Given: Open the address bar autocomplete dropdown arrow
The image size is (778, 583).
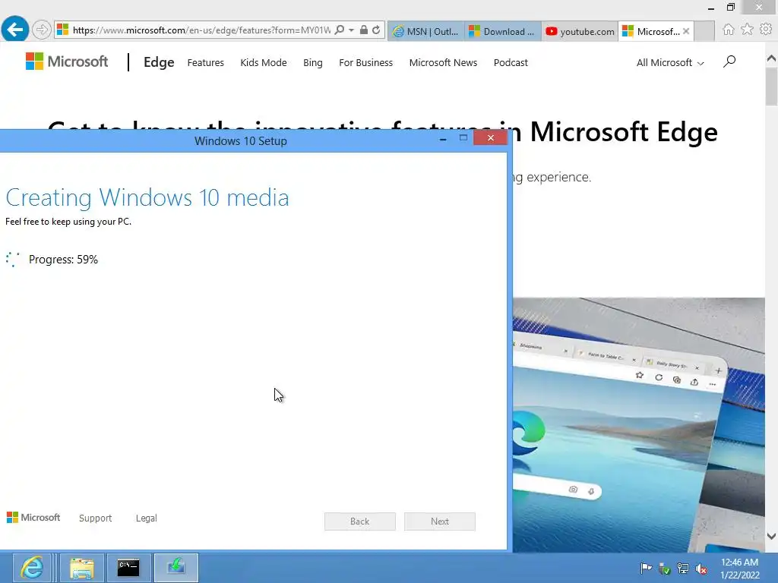Looking at the screenshot, I should (x=351, y=30).
